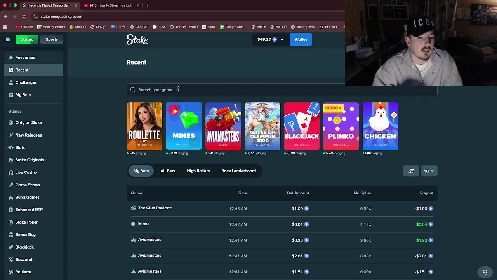Open Recent in the sidebar
The width and height of the screenshot is (497, 280).
34,70
